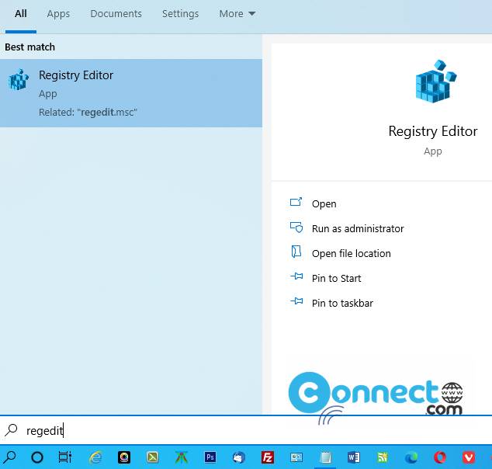Click the Pin to taskbar pin icon
Viewport: 492px width, 469px height.
pyautogui.click(x=296, y=301)
